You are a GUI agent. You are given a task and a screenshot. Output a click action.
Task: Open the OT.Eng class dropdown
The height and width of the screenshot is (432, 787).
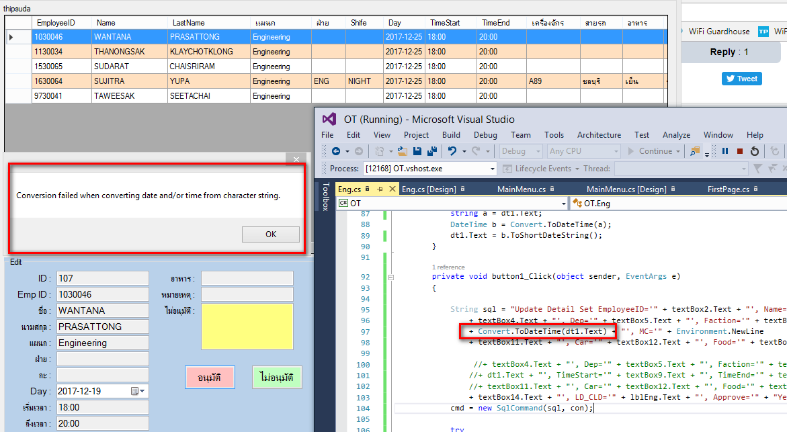coord(679,203)
